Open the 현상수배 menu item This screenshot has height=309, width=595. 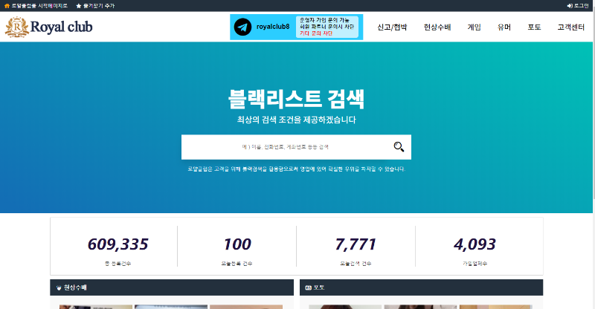click(437, 27)
